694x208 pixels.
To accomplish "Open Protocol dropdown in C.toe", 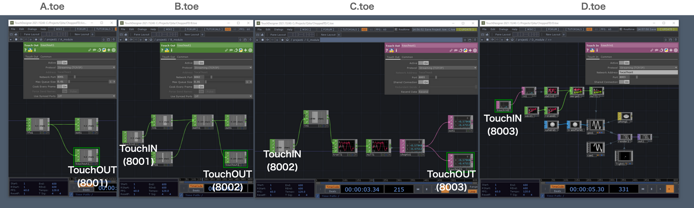I will (448, 68).
